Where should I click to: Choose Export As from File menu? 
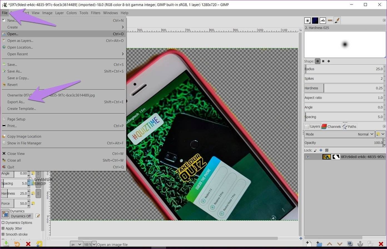16,102
